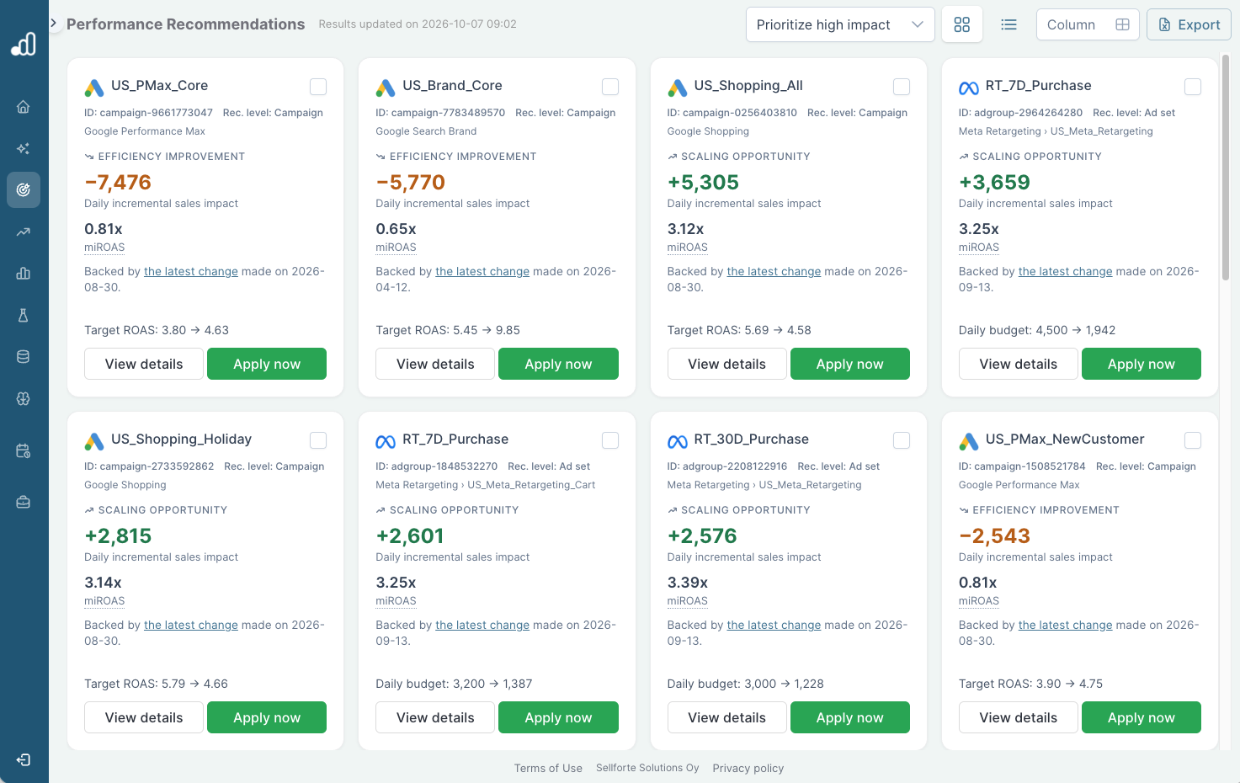This screenshot has width=1240, height=783.
Task: Open the flask experiments sidebar icon
Action: pos(24,315)
